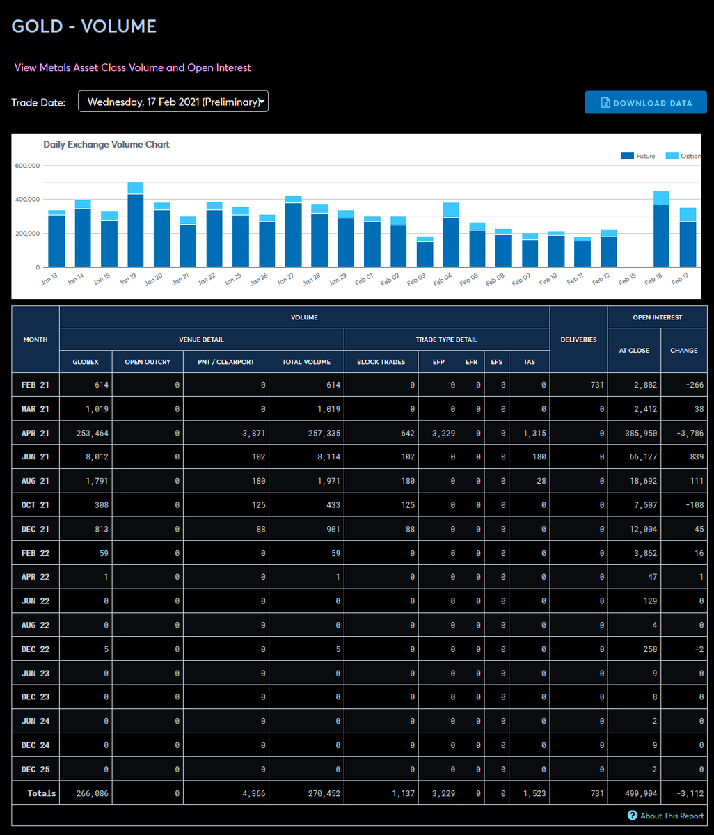Select the Feb 16 volume bar
Viewport: 714px width, 835px height.
click(x=661, y=229)
